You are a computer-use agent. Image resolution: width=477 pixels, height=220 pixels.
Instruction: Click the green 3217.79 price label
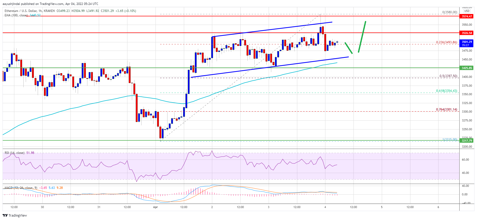click(x=467, y=141)
